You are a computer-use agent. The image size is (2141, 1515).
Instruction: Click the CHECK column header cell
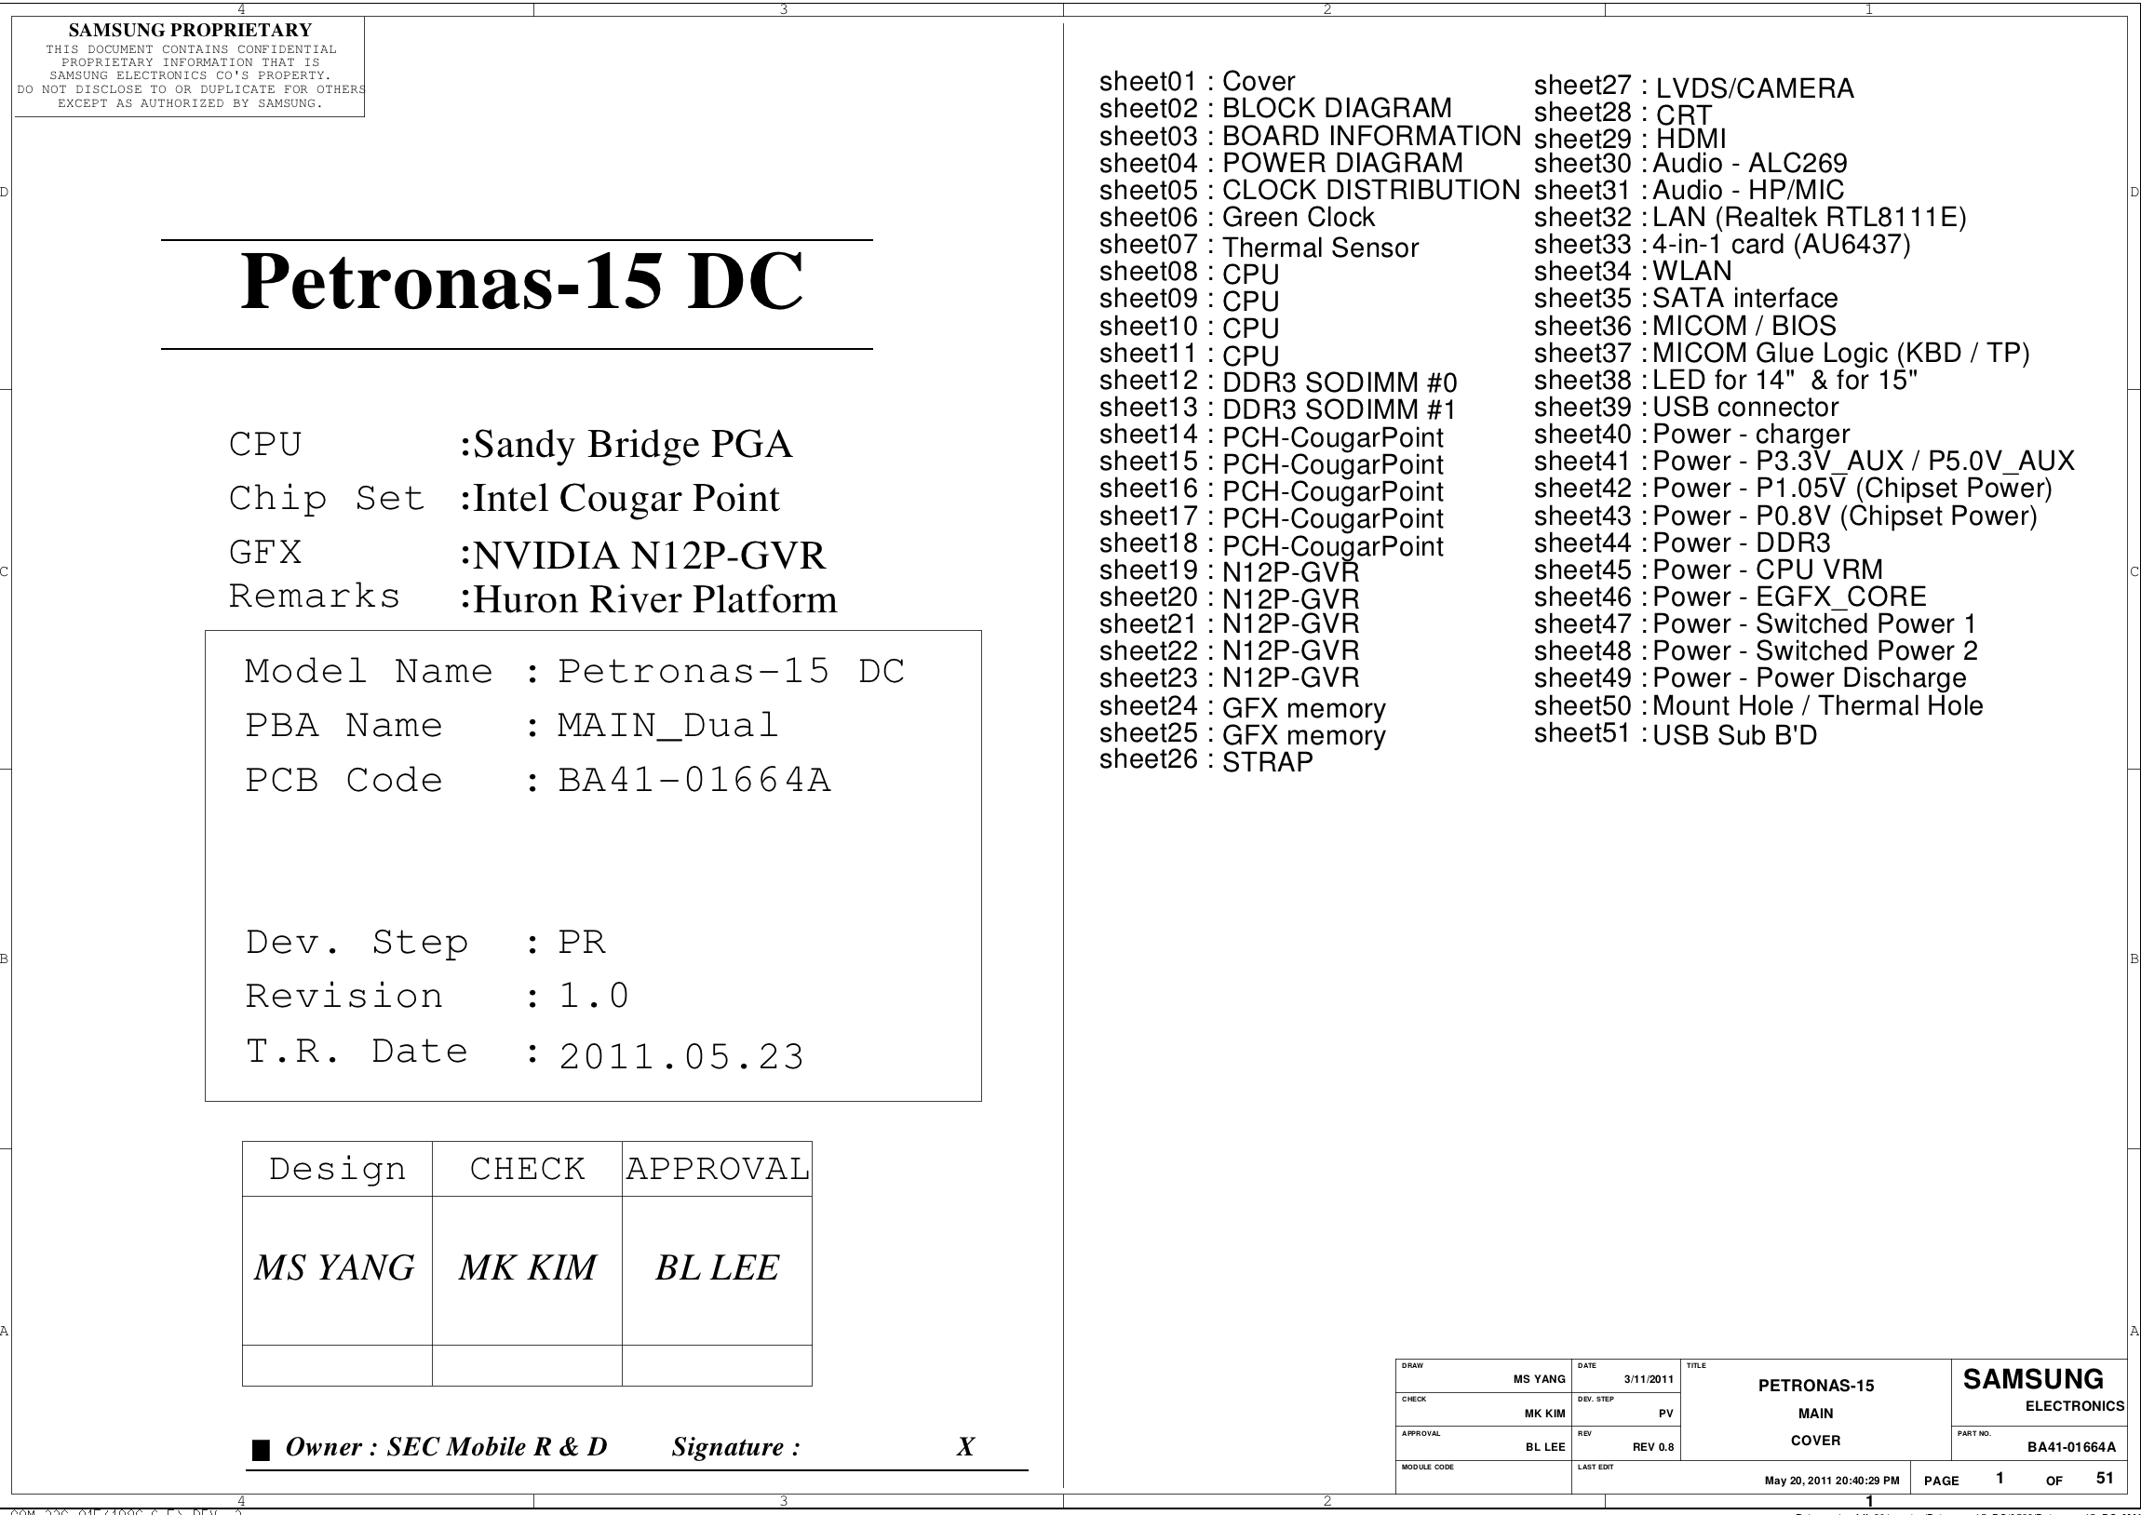pyautogui.click(x=527, y=1169)
